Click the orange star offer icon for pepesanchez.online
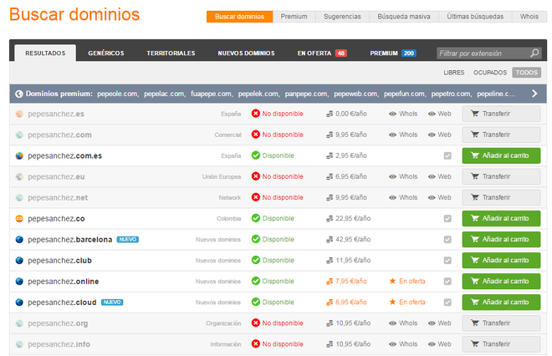The width and height of the screenshot is (552, 356). (x=392, y=281)
